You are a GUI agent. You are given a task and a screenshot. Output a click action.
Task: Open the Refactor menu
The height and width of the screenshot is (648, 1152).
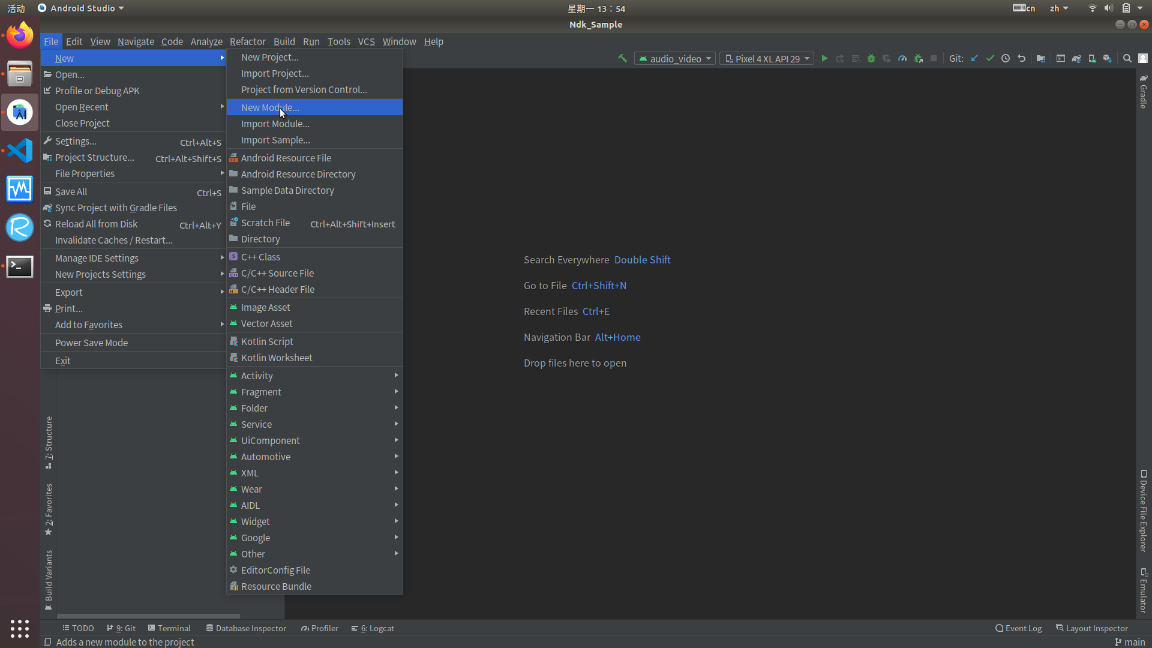coord(247,41)
